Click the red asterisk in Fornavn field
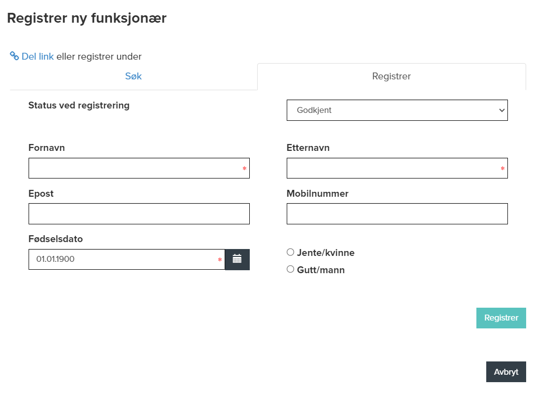This screenshot has width=536, height=393. pyautogui.click(x=244, y=169)
